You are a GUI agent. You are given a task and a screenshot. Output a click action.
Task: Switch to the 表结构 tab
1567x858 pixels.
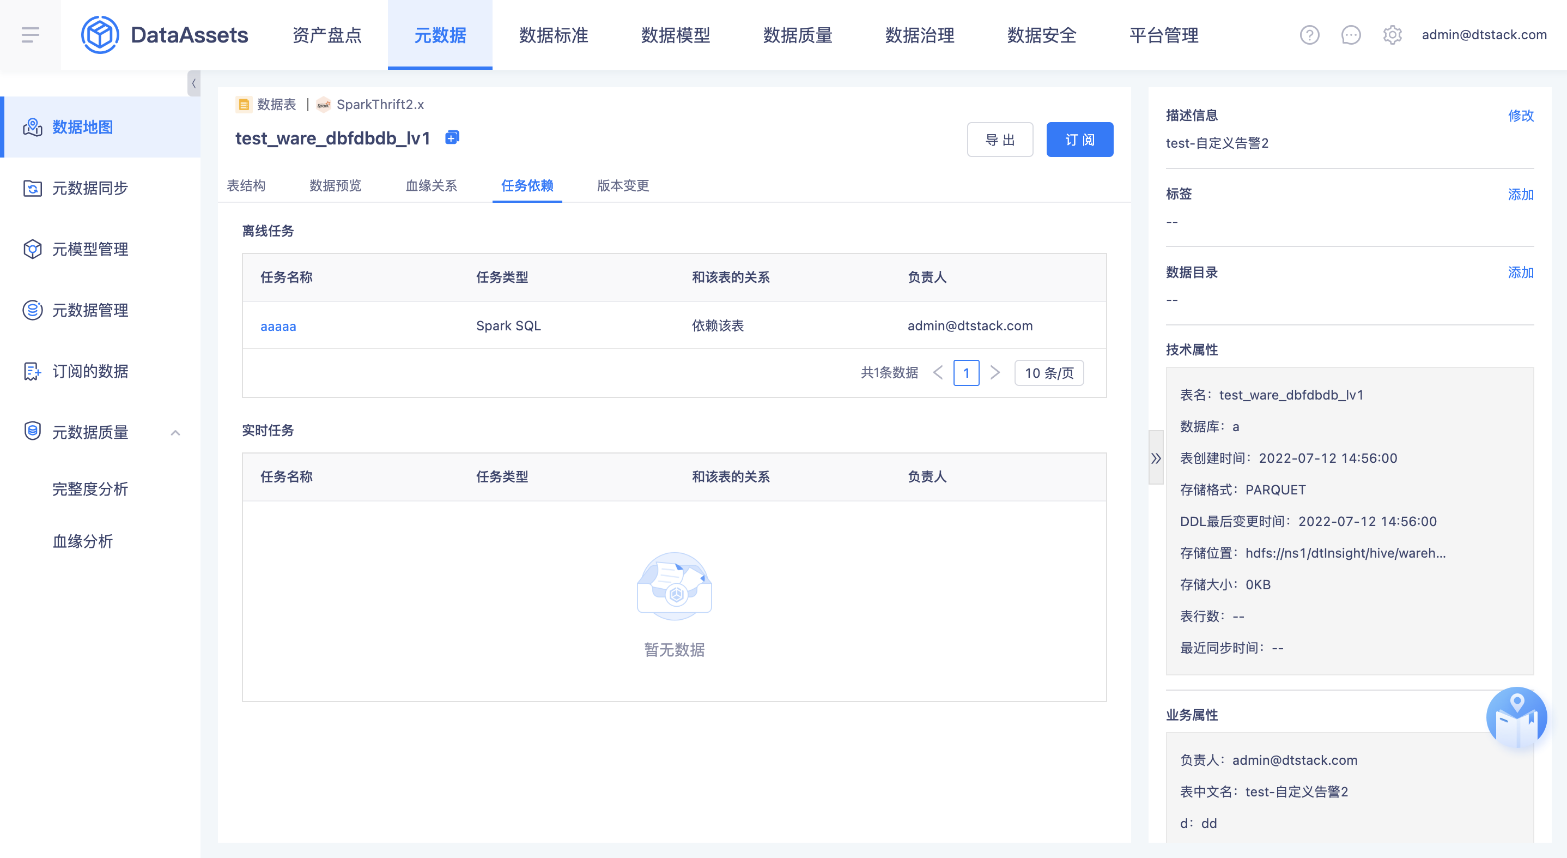click(x=246, y=185)
